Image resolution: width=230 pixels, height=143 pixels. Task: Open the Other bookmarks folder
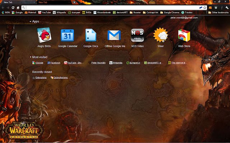tap(218, 13)
